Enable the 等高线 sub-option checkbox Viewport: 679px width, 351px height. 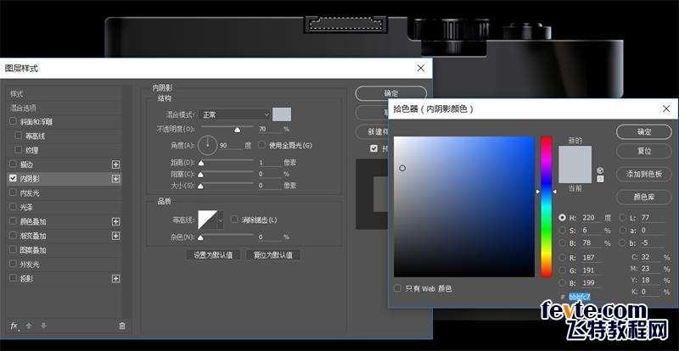click(18, 136)
